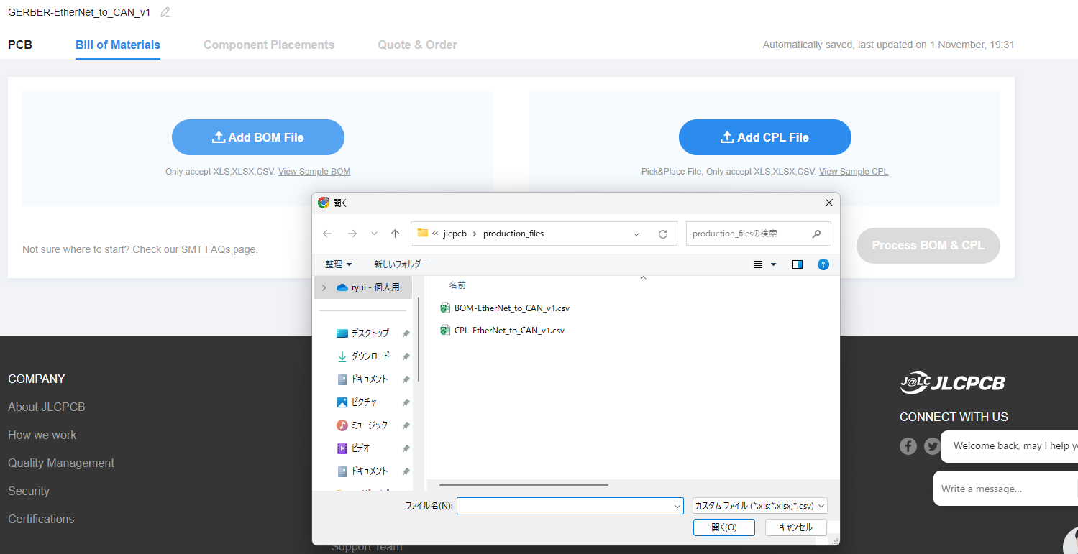Screen dimensions: 1078x554
Task: Open the view options dropdown arrow
Action: [774, 264]
